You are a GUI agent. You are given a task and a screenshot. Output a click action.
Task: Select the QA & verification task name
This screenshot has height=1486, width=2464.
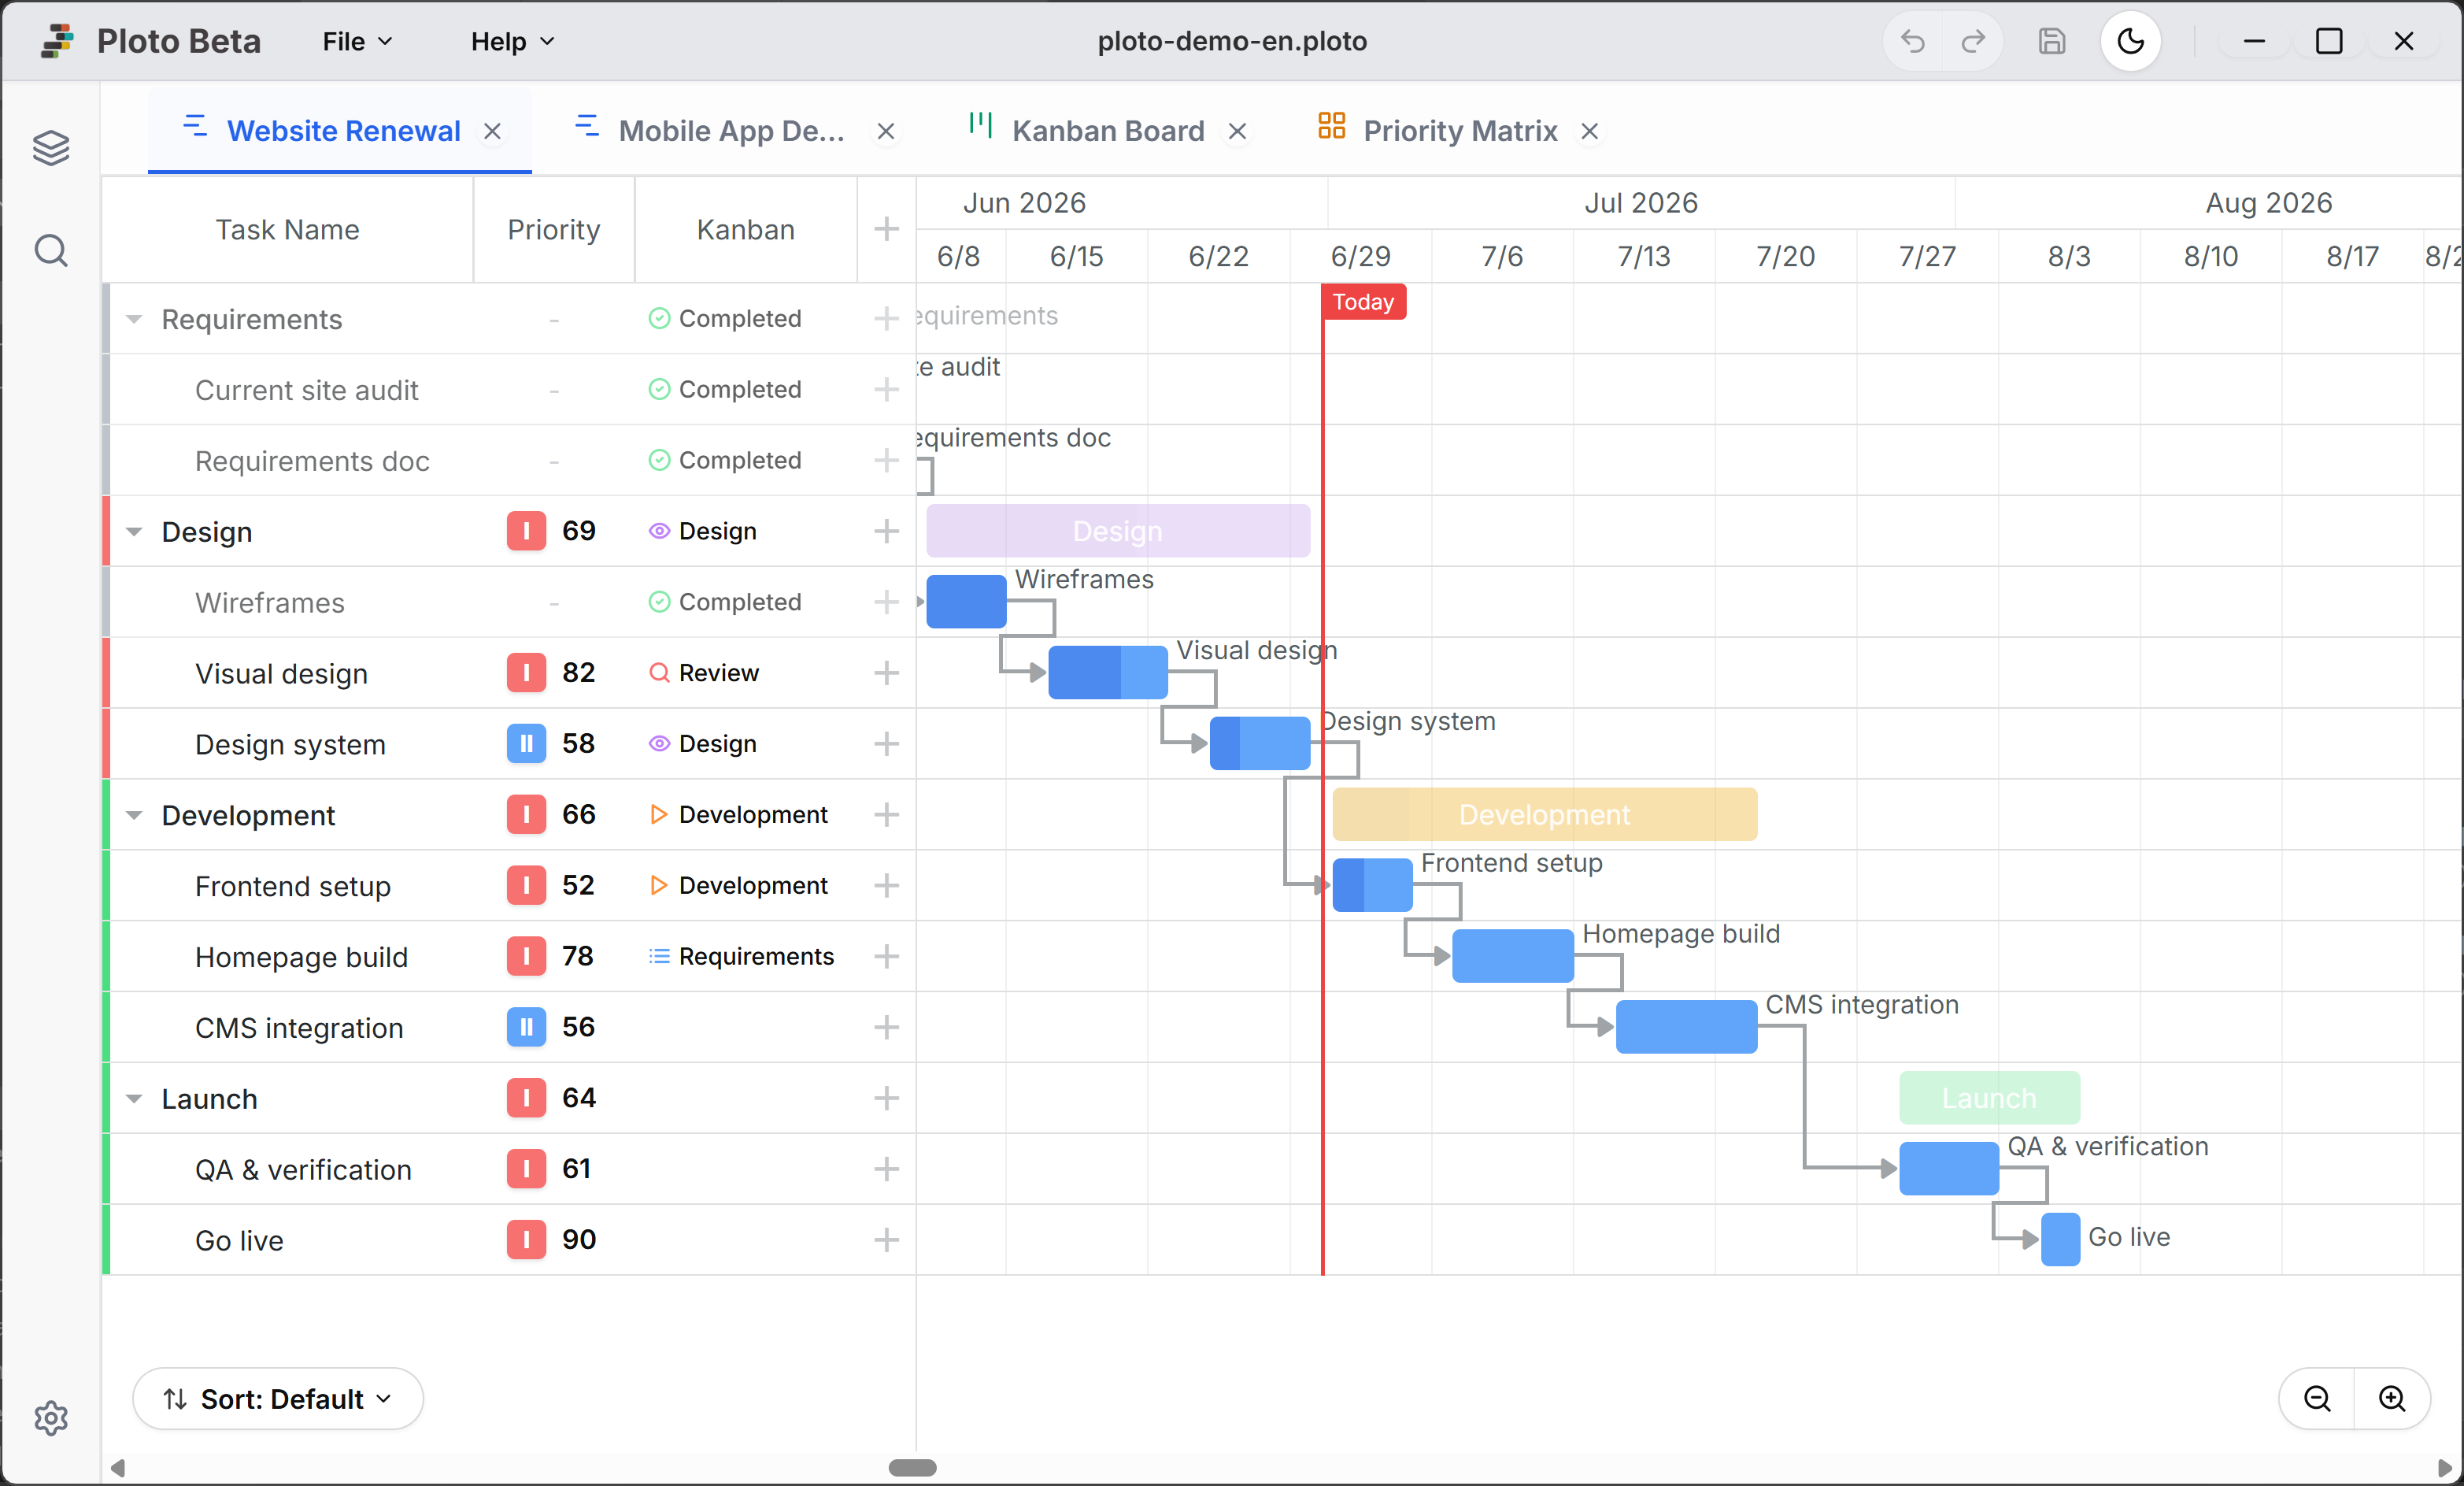click(x=303, y=1169)
